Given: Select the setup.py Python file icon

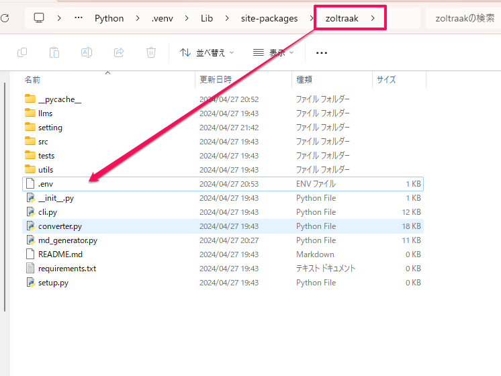Looking at the screenshot, I should [30, 282].
